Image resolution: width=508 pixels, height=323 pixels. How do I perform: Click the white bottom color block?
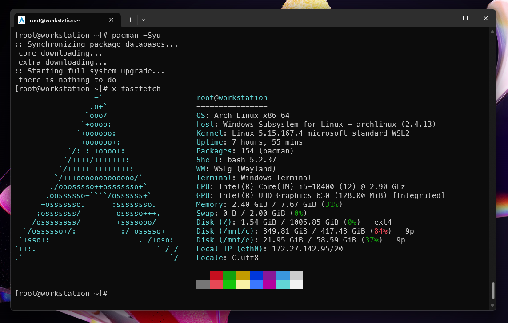click(x=296, y=284)
